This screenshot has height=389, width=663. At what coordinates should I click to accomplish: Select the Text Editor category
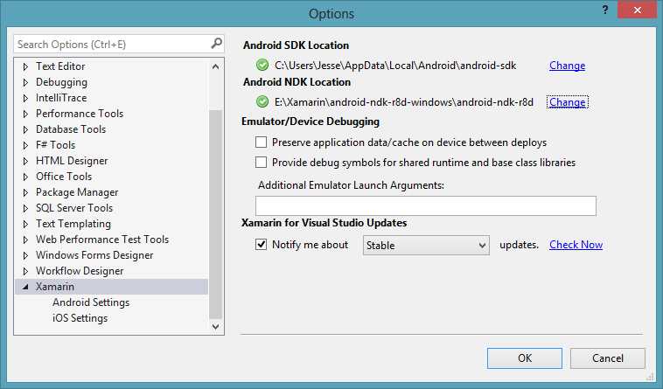[60, 66]
